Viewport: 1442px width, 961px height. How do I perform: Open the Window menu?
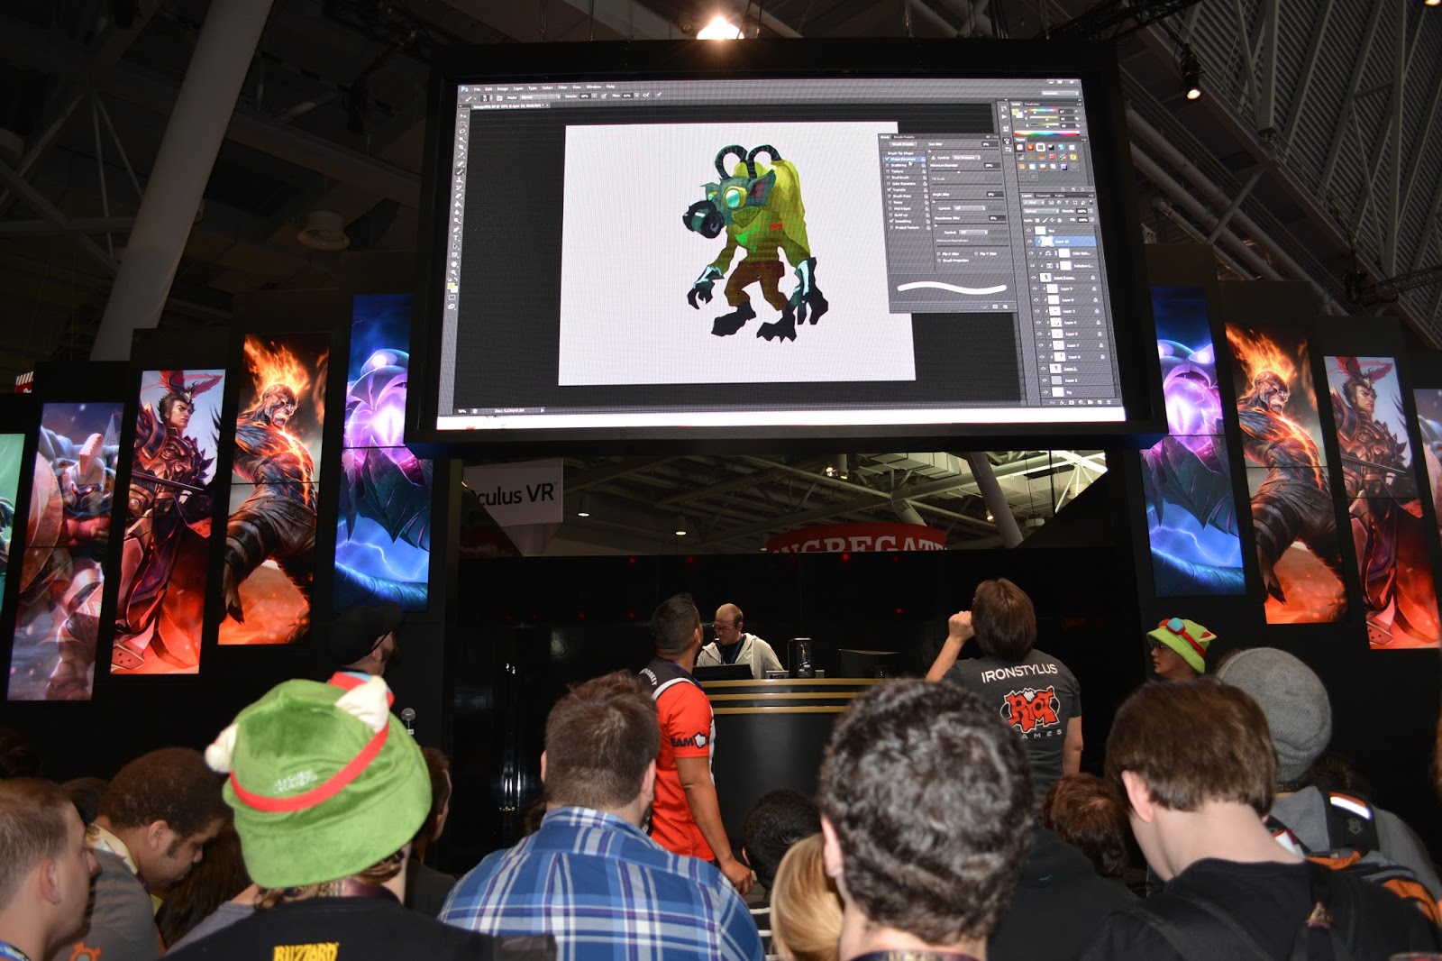tap(594, 87)
